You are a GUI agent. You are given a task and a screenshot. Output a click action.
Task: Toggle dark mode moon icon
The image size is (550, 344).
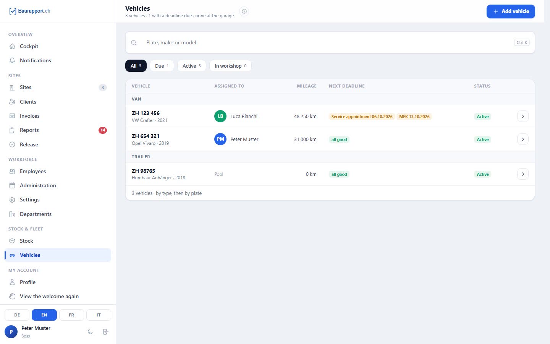(90, 332)
